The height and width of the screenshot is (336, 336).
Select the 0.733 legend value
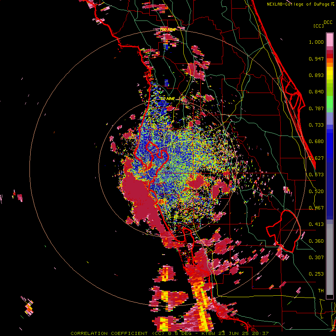pyautogui.click(x=316, y=125)
